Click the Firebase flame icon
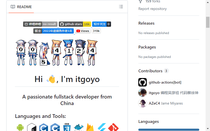Image resolution: width=210 pixels, height=131 pixels. [90, 127]
